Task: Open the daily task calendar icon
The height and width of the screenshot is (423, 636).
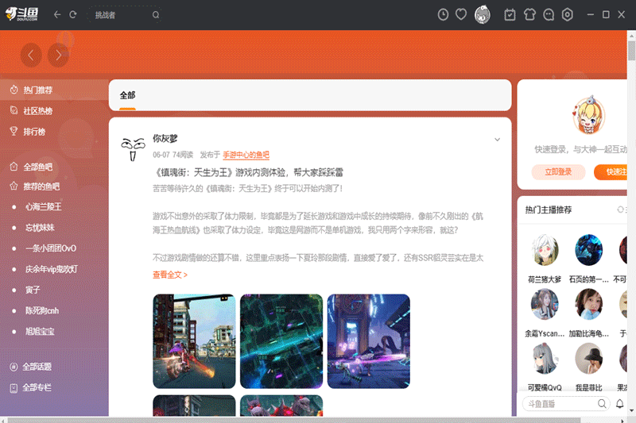Action: coord(510,14)
